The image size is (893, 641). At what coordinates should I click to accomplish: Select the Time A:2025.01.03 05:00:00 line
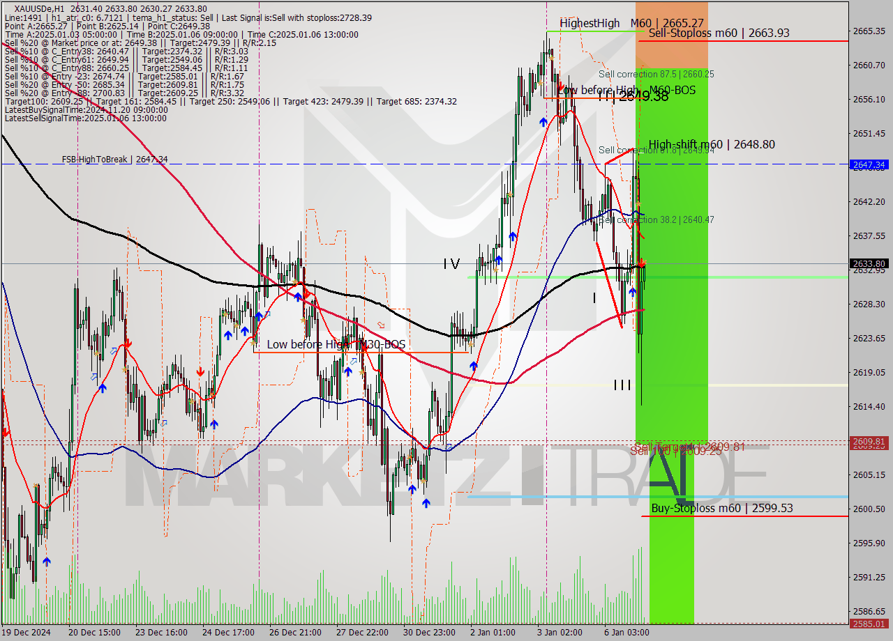(181, 34)
